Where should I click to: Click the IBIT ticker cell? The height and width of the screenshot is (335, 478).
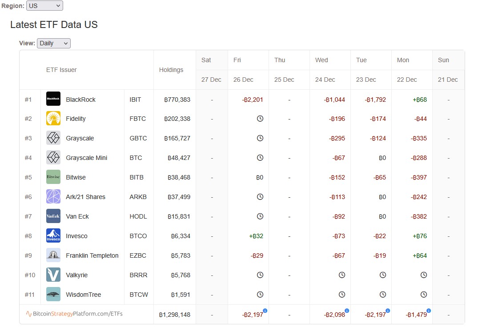135,100
